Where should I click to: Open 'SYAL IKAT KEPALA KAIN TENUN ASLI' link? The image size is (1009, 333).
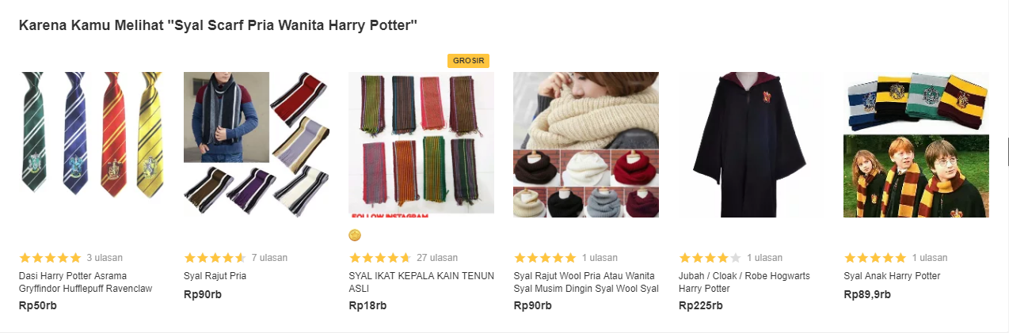(x=421, y=282)
